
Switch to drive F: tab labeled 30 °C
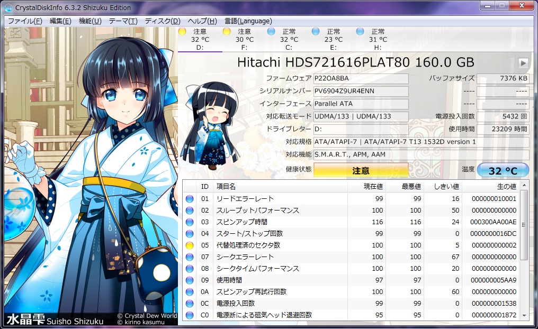click(x=245, y=40)
